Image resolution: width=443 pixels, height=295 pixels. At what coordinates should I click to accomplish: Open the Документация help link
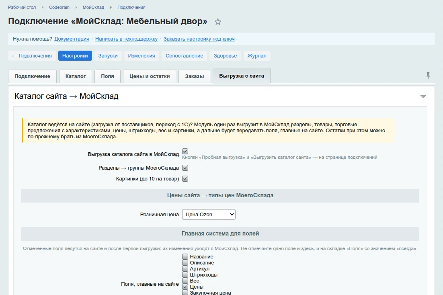pyautogui.click(x=72, y=39)
